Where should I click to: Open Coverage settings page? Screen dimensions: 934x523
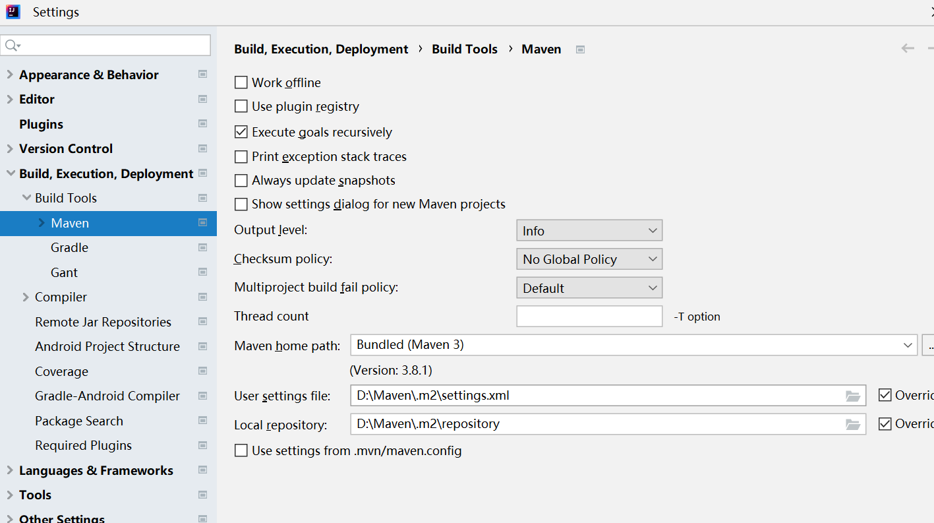tap(61, 371)
